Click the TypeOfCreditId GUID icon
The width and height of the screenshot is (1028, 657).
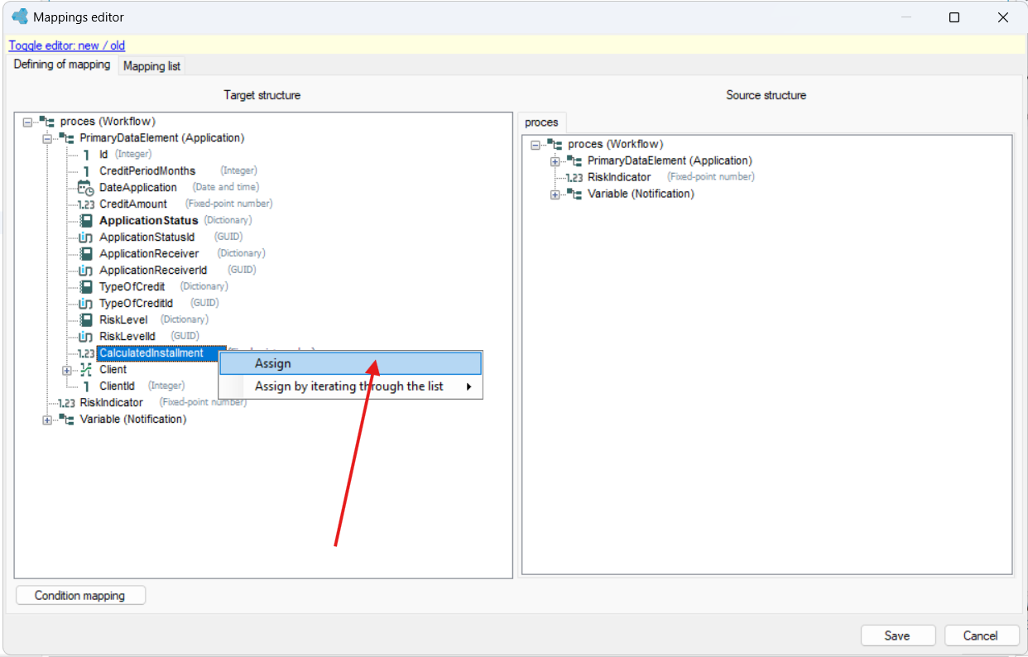[x=85, y=304]
